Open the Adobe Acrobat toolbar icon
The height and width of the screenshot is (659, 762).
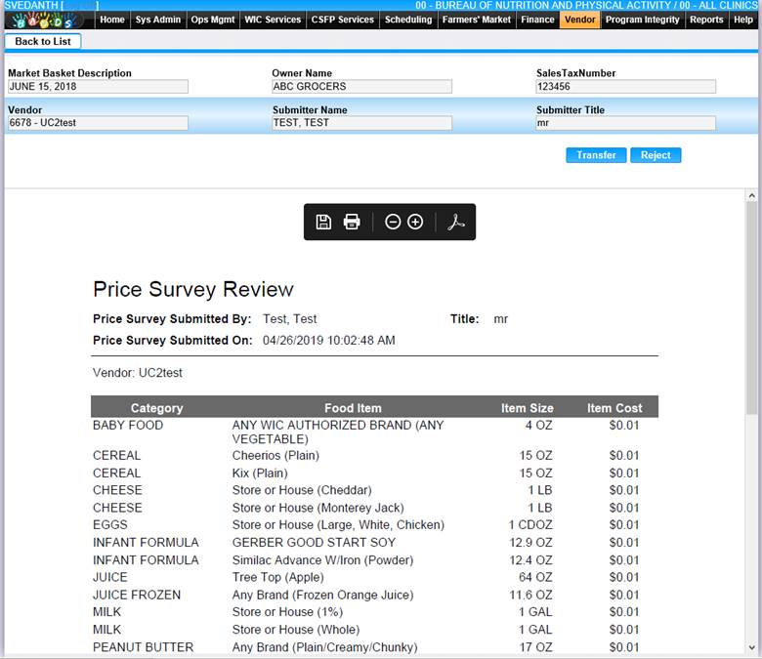456,222
